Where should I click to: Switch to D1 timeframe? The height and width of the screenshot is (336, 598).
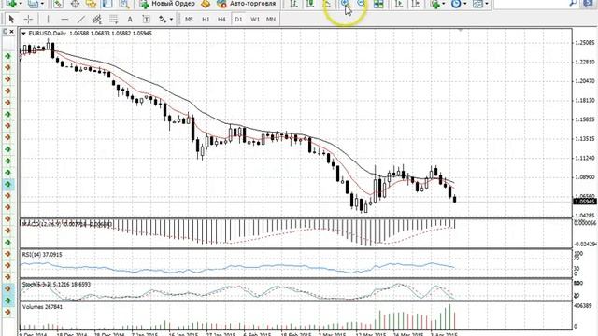point(238,19)
